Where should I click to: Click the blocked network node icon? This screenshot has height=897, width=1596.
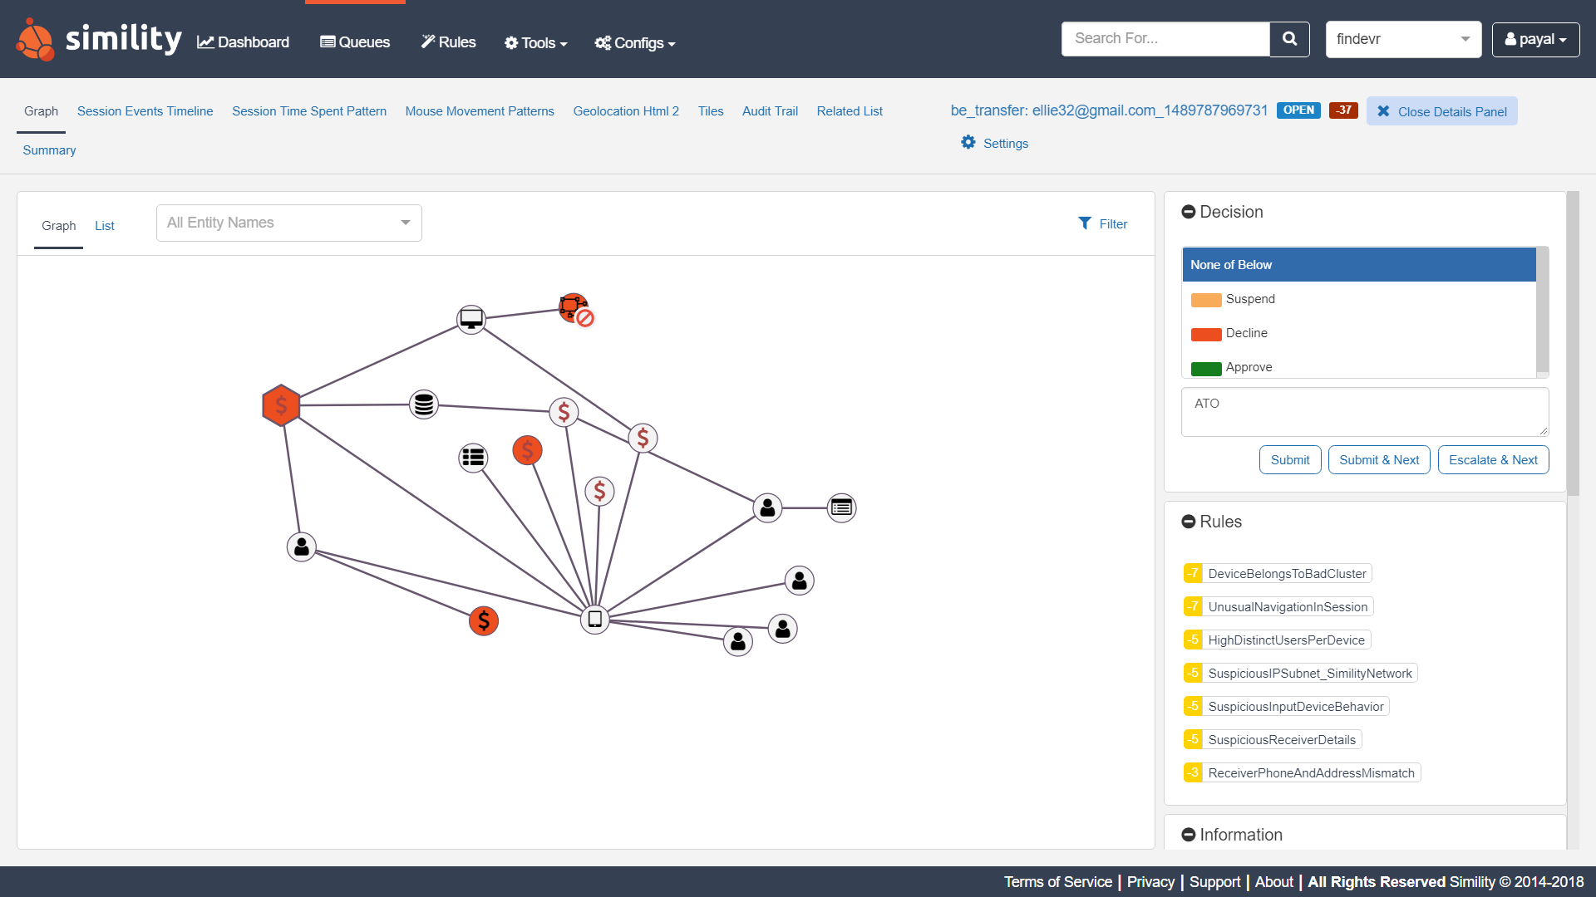pos(574,308)
